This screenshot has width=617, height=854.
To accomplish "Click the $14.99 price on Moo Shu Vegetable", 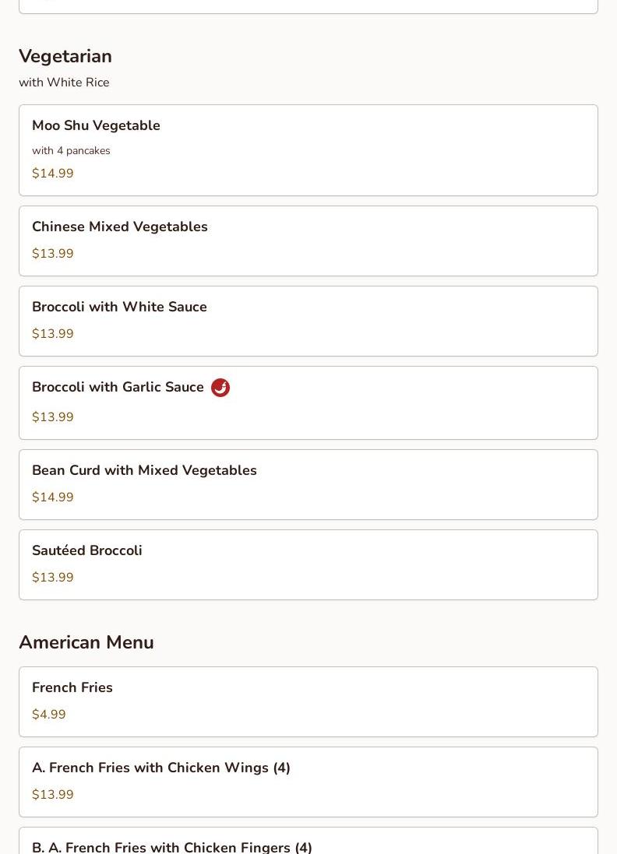I will (x=53, y=173).
